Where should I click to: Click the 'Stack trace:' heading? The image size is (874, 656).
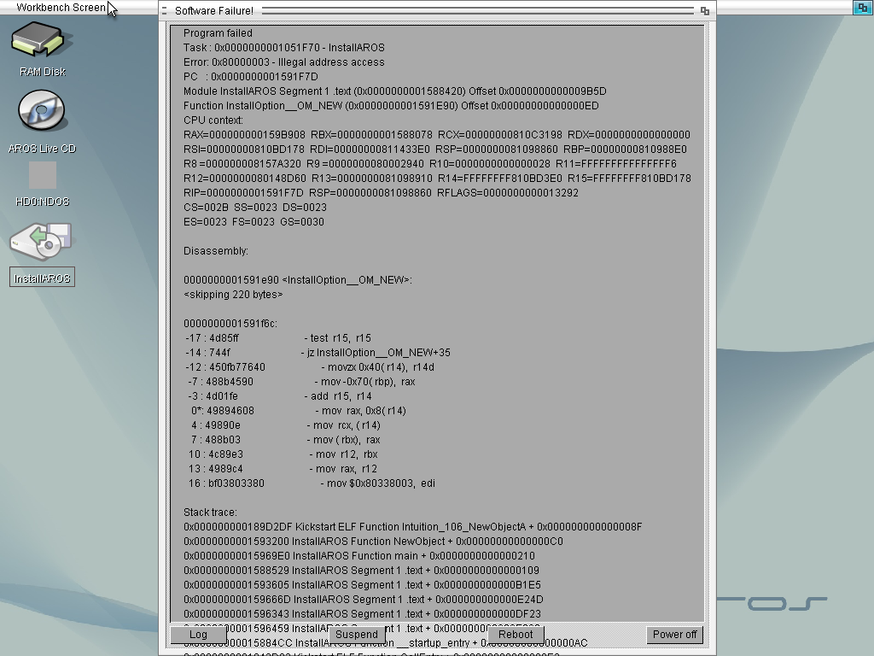(210, 512)
